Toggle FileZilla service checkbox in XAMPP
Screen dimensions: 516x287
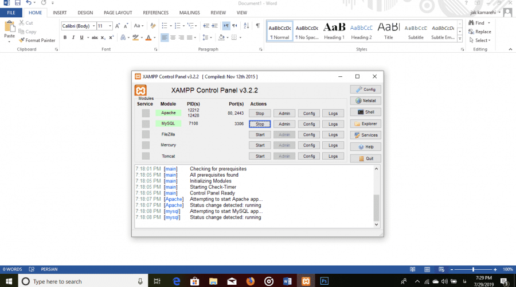pyautogui.click(x=146, y=134)
